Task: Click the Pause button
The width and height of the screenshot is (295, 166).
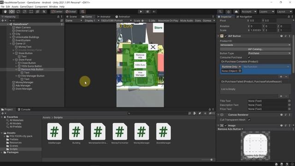Action: 147,12
